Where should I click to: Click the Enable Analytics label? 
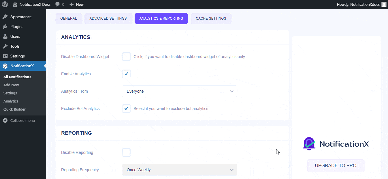(76, 74)
